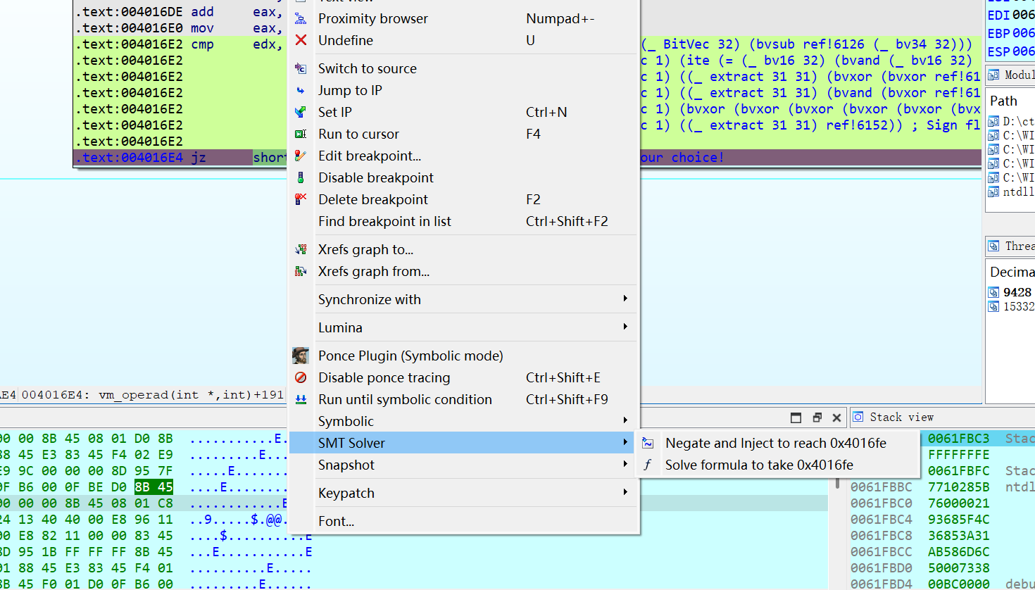Screen dimensions: 1035x590
Task: Select the D:\ct module row
Action: (1011, 121)
